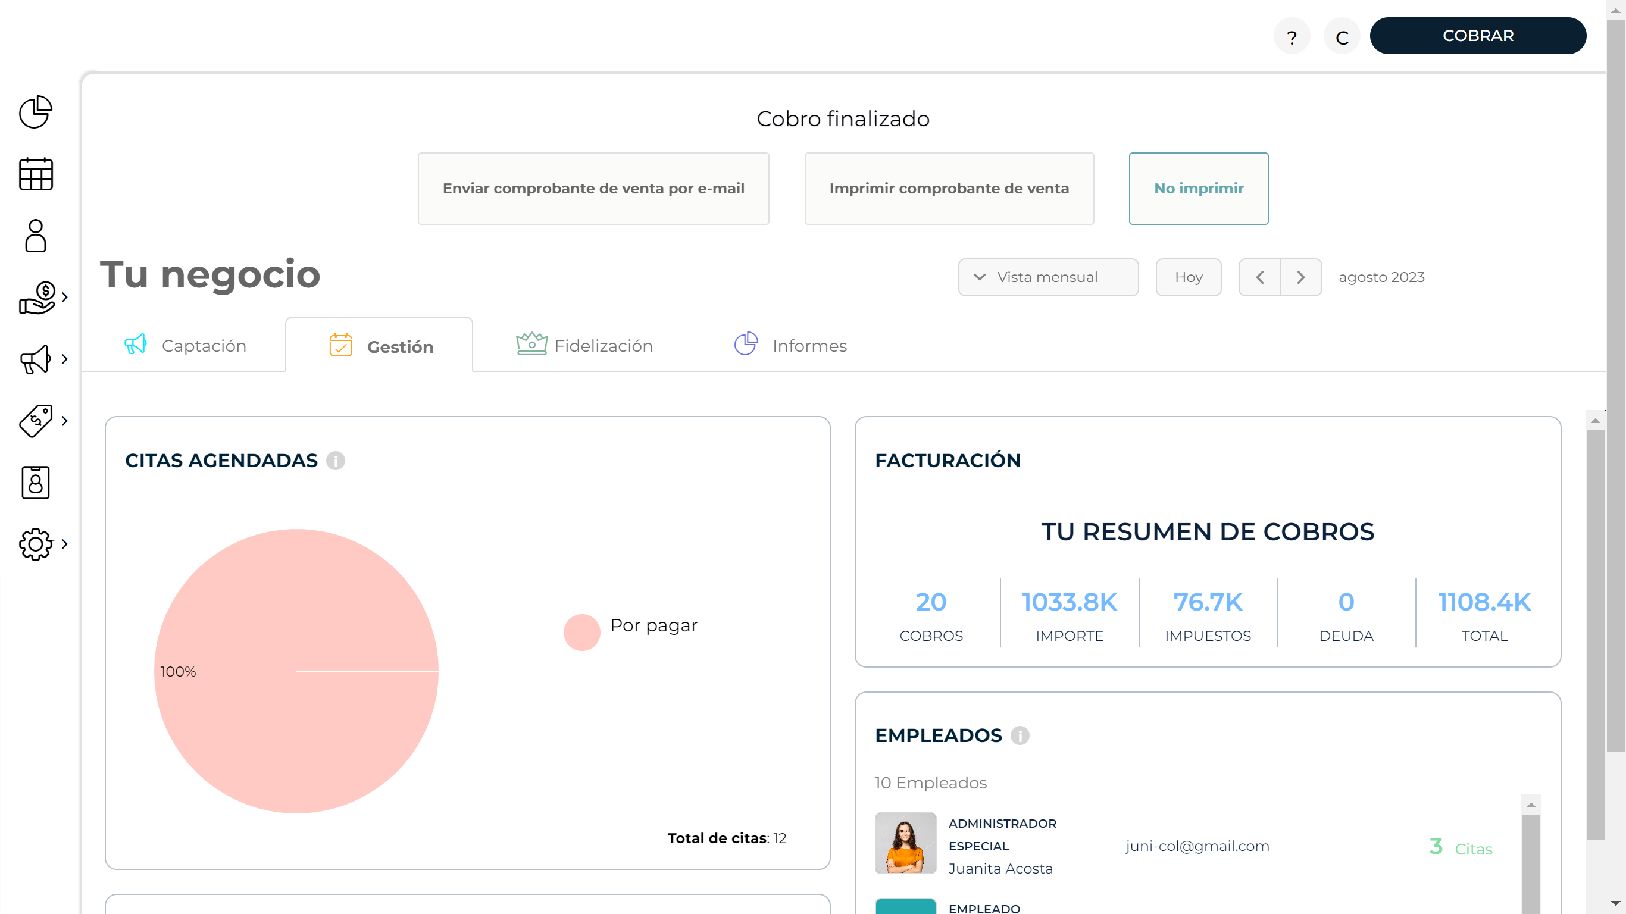
Task: Expand the settings gear submenu chevron
Action: click(64, 544)
